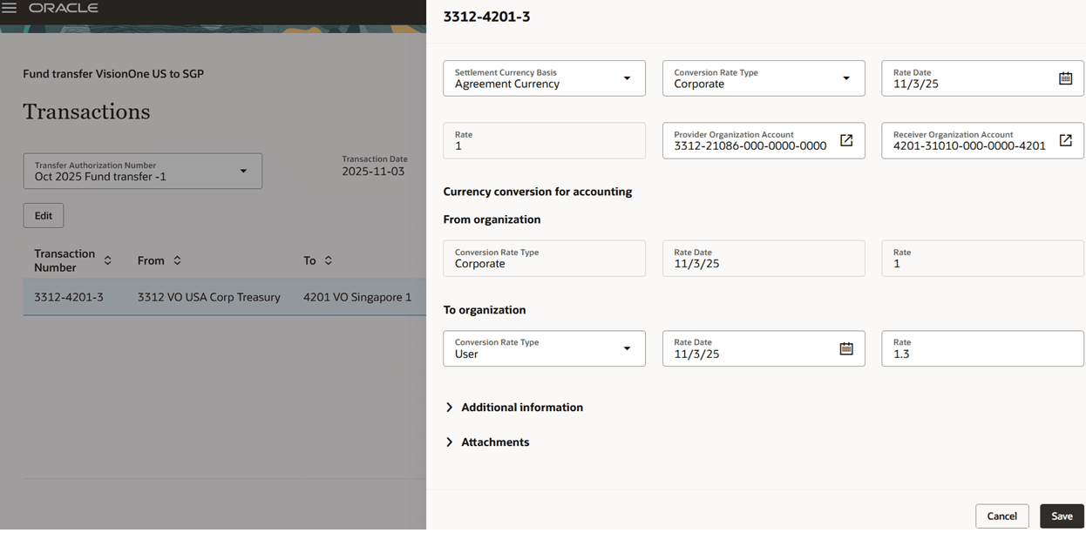The width and height of the screenshot is (1086, 533).
Task: Open Receiver Organization Account details link icon
Action: [x=1066, y=139]
